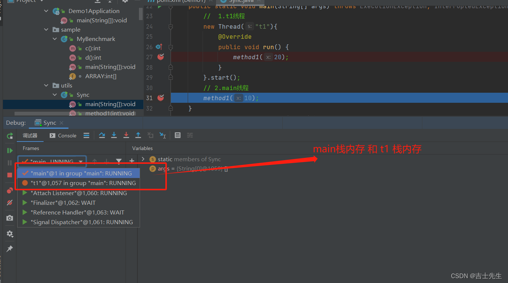Select thread "main"@1 in group main

point(78,173)
